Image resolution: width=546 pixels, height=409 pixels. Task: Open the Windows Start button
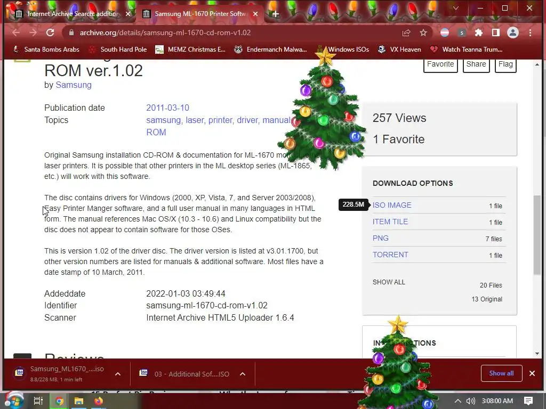click(x=14, y=401)
